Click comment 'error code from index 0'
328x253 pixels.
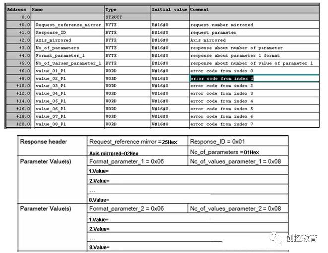tap(221, 71)
